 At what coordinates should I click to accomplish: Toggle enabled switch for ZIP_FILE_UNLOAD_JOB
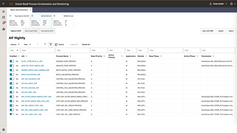click(12, 88)
